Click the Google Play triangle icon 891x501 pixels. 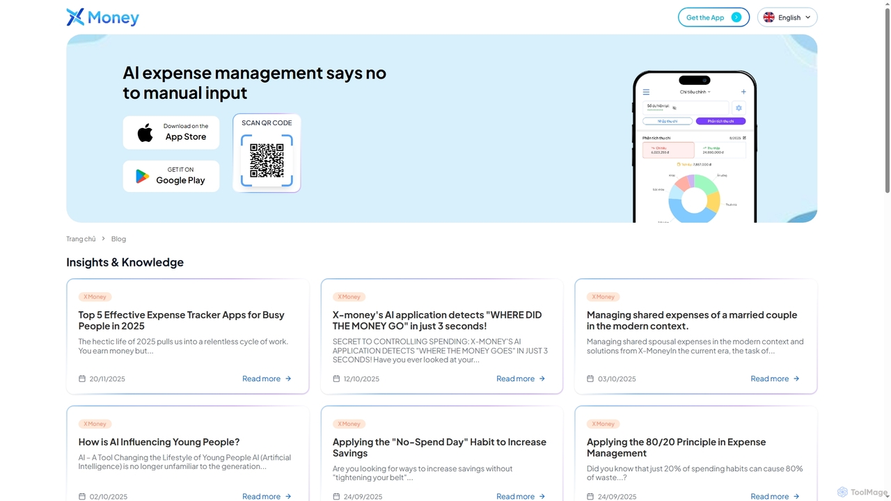point(142,176)
